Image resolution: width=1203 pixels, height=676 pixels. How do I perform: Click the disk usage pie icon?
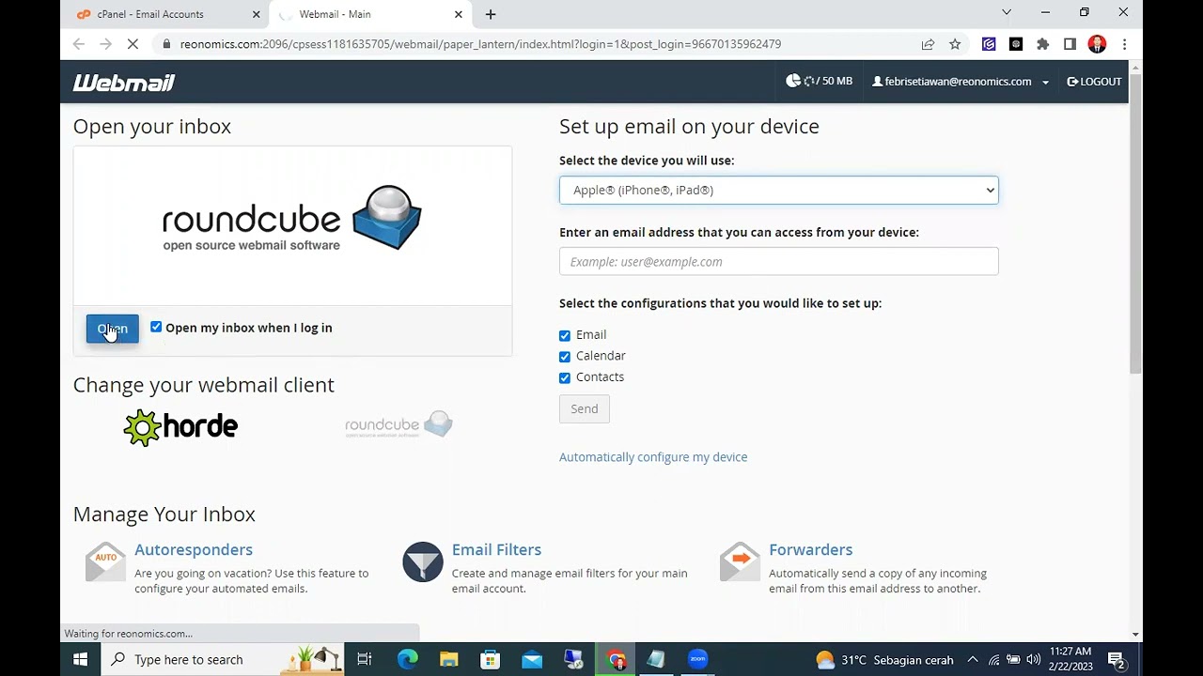(x=793, y=81)
